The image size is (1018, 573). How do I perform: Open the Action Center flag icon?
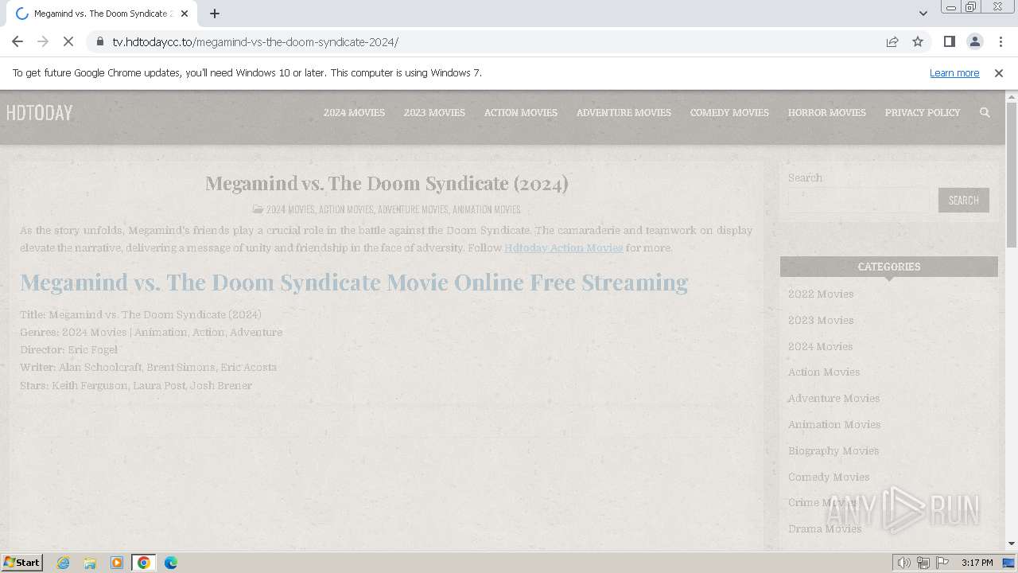pos(942,563)
